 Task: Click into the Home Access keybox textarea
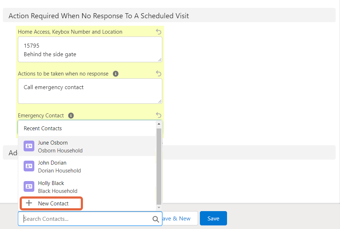[90, 49]
